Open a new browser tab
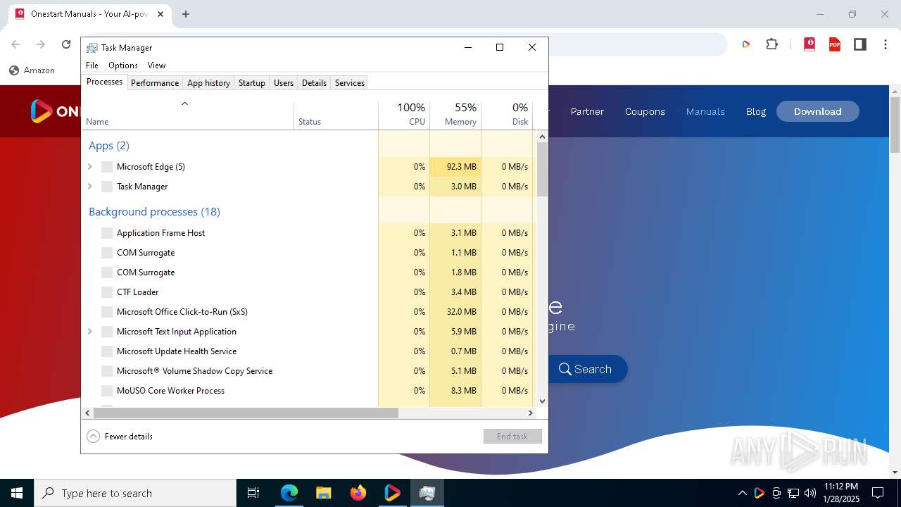The width and height of the screenshot is (901, 507). point(186,14)
